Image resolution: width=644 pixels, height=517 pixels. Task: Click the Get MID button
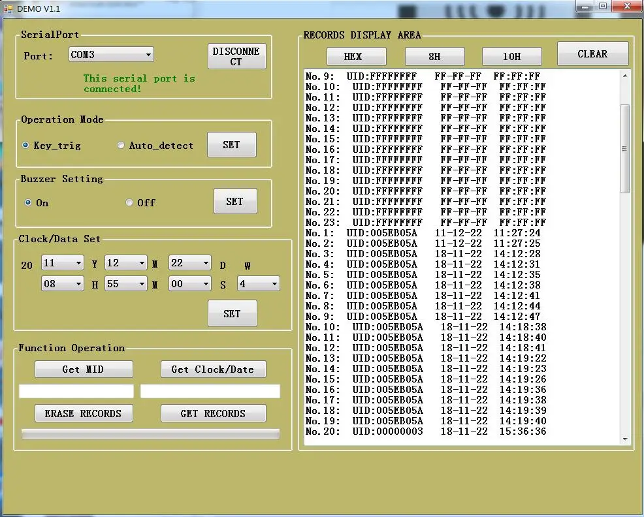coord(84,369)
